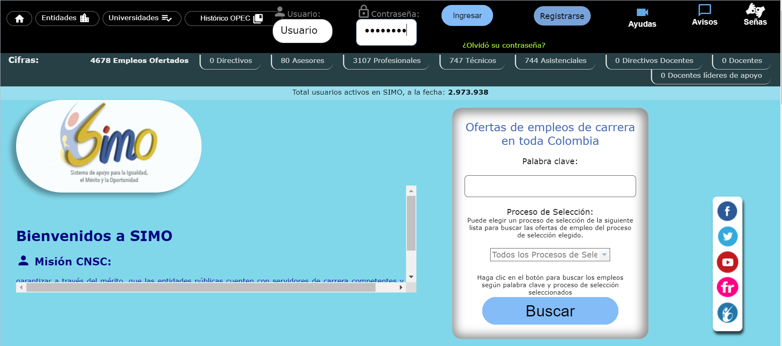Viewport: 782px width, 346px height.
Task: Open the Twitter social icon
Action: tap(727, 237)
